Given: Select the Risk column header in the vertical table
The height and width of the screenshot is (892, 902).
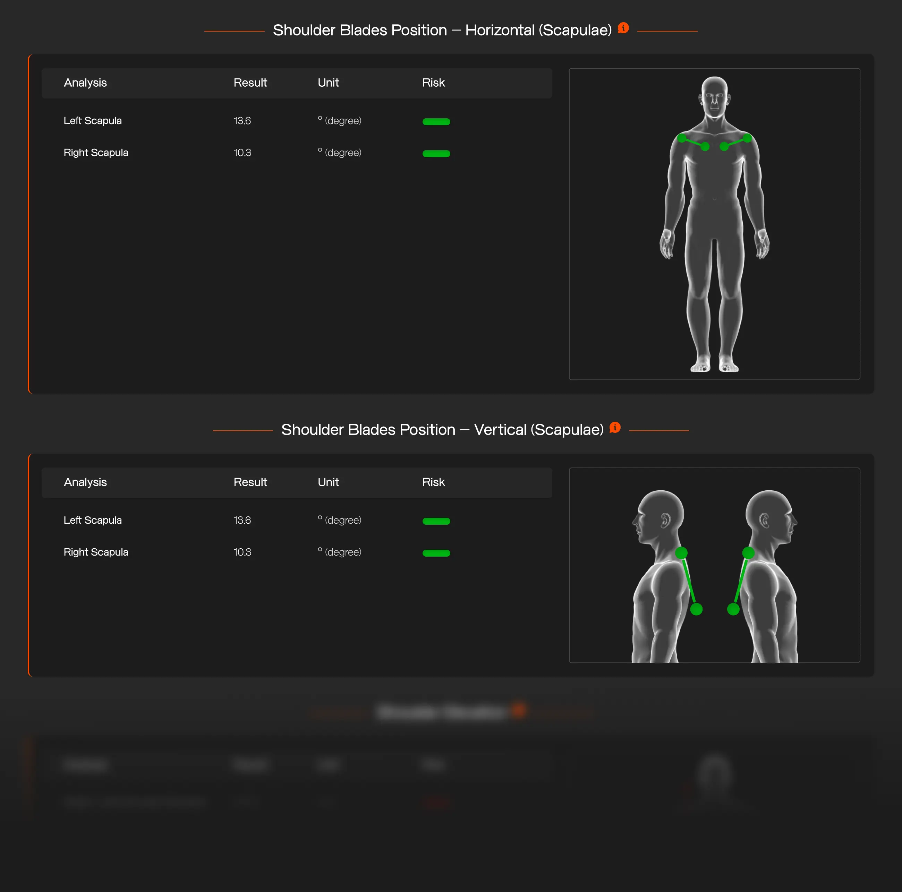Looking at the screenshot, I should coord(433,482).
